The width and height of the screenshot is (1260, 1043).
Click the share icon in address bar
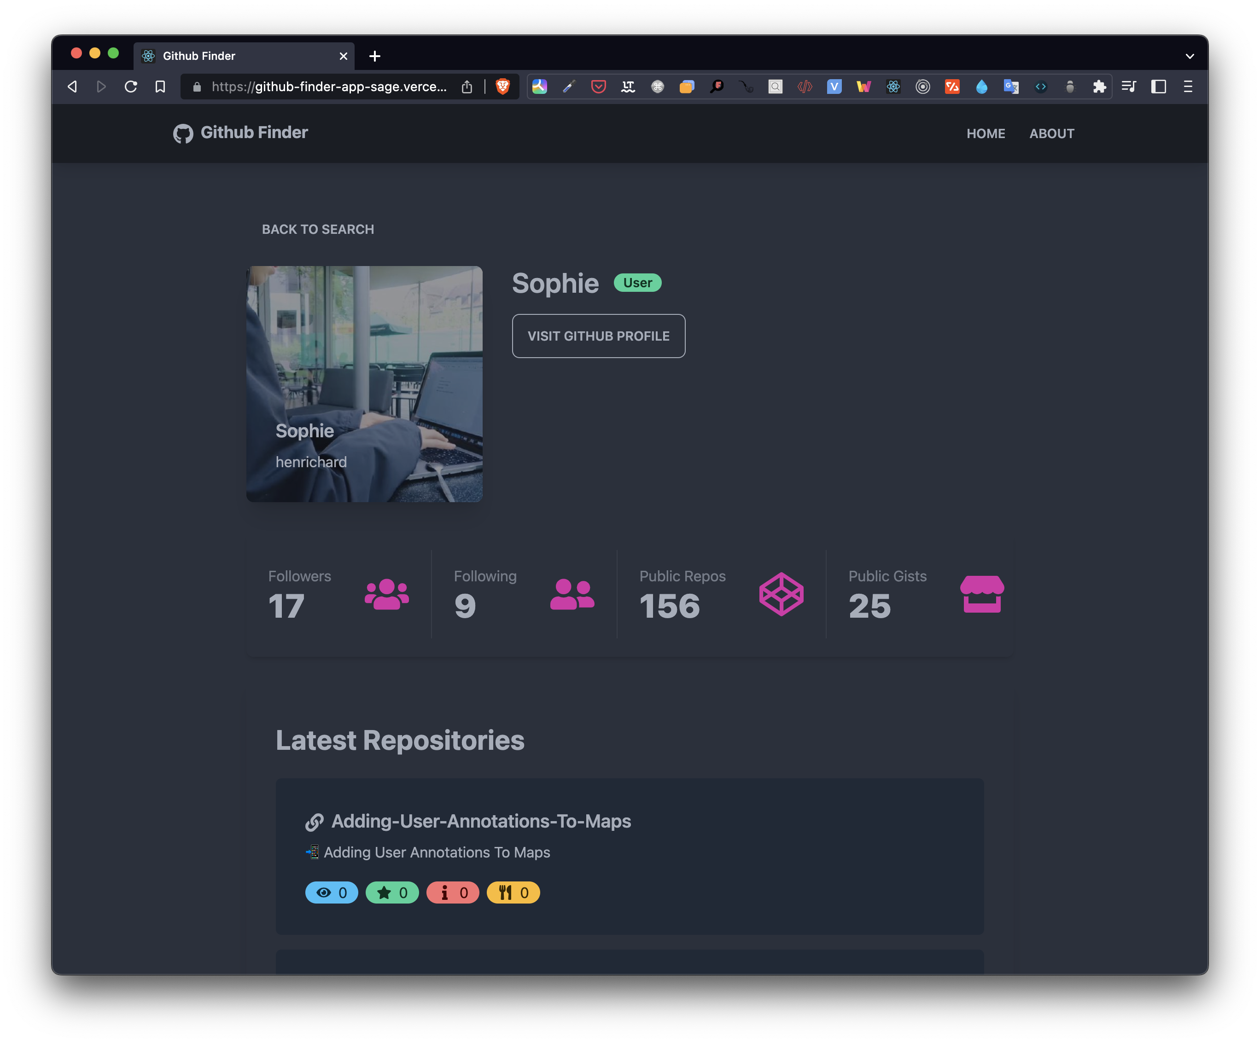point(467,87)
